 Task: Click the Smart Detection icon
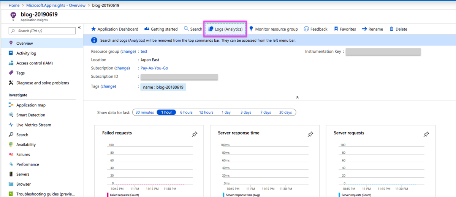(11, 115)
